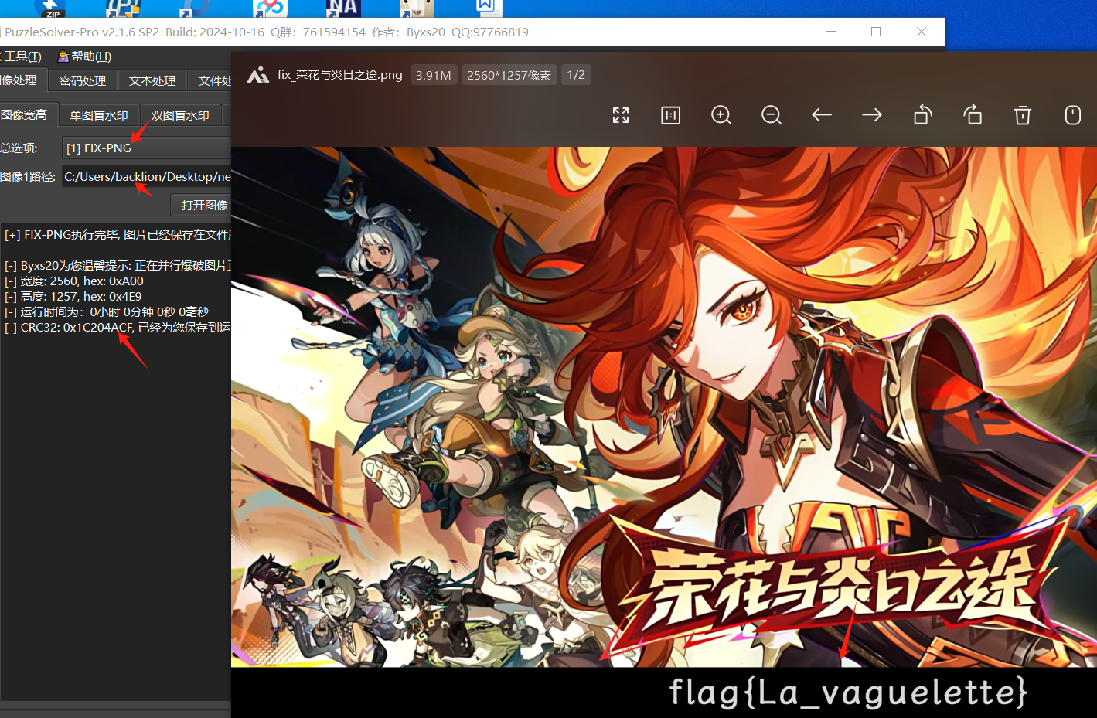1097x718 pixels.
Task: Show image at 1:1 actual size
Action: point(671,115)
